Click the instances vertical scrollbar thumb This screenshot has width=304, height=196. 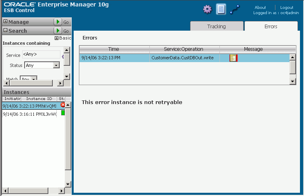point(68,139)
